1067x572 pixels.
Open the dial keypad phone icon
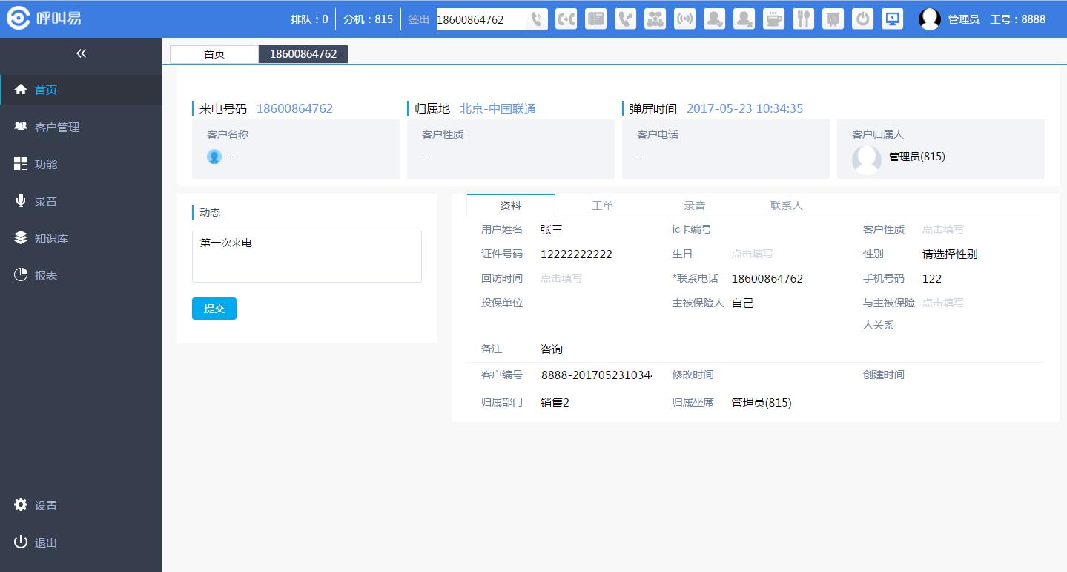click(596, 19)
